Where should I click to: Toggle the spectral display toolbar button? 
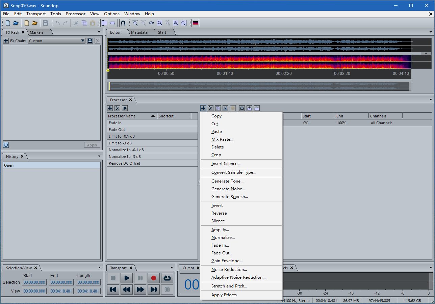tap(196, 23)
